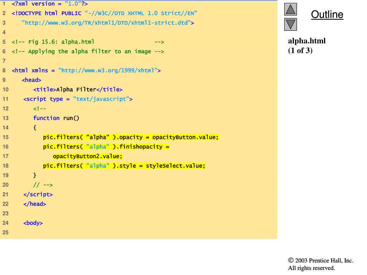Click the opening head tag on line 9
This screenshot has width=367, height=275.
click(x=32, y=80)
